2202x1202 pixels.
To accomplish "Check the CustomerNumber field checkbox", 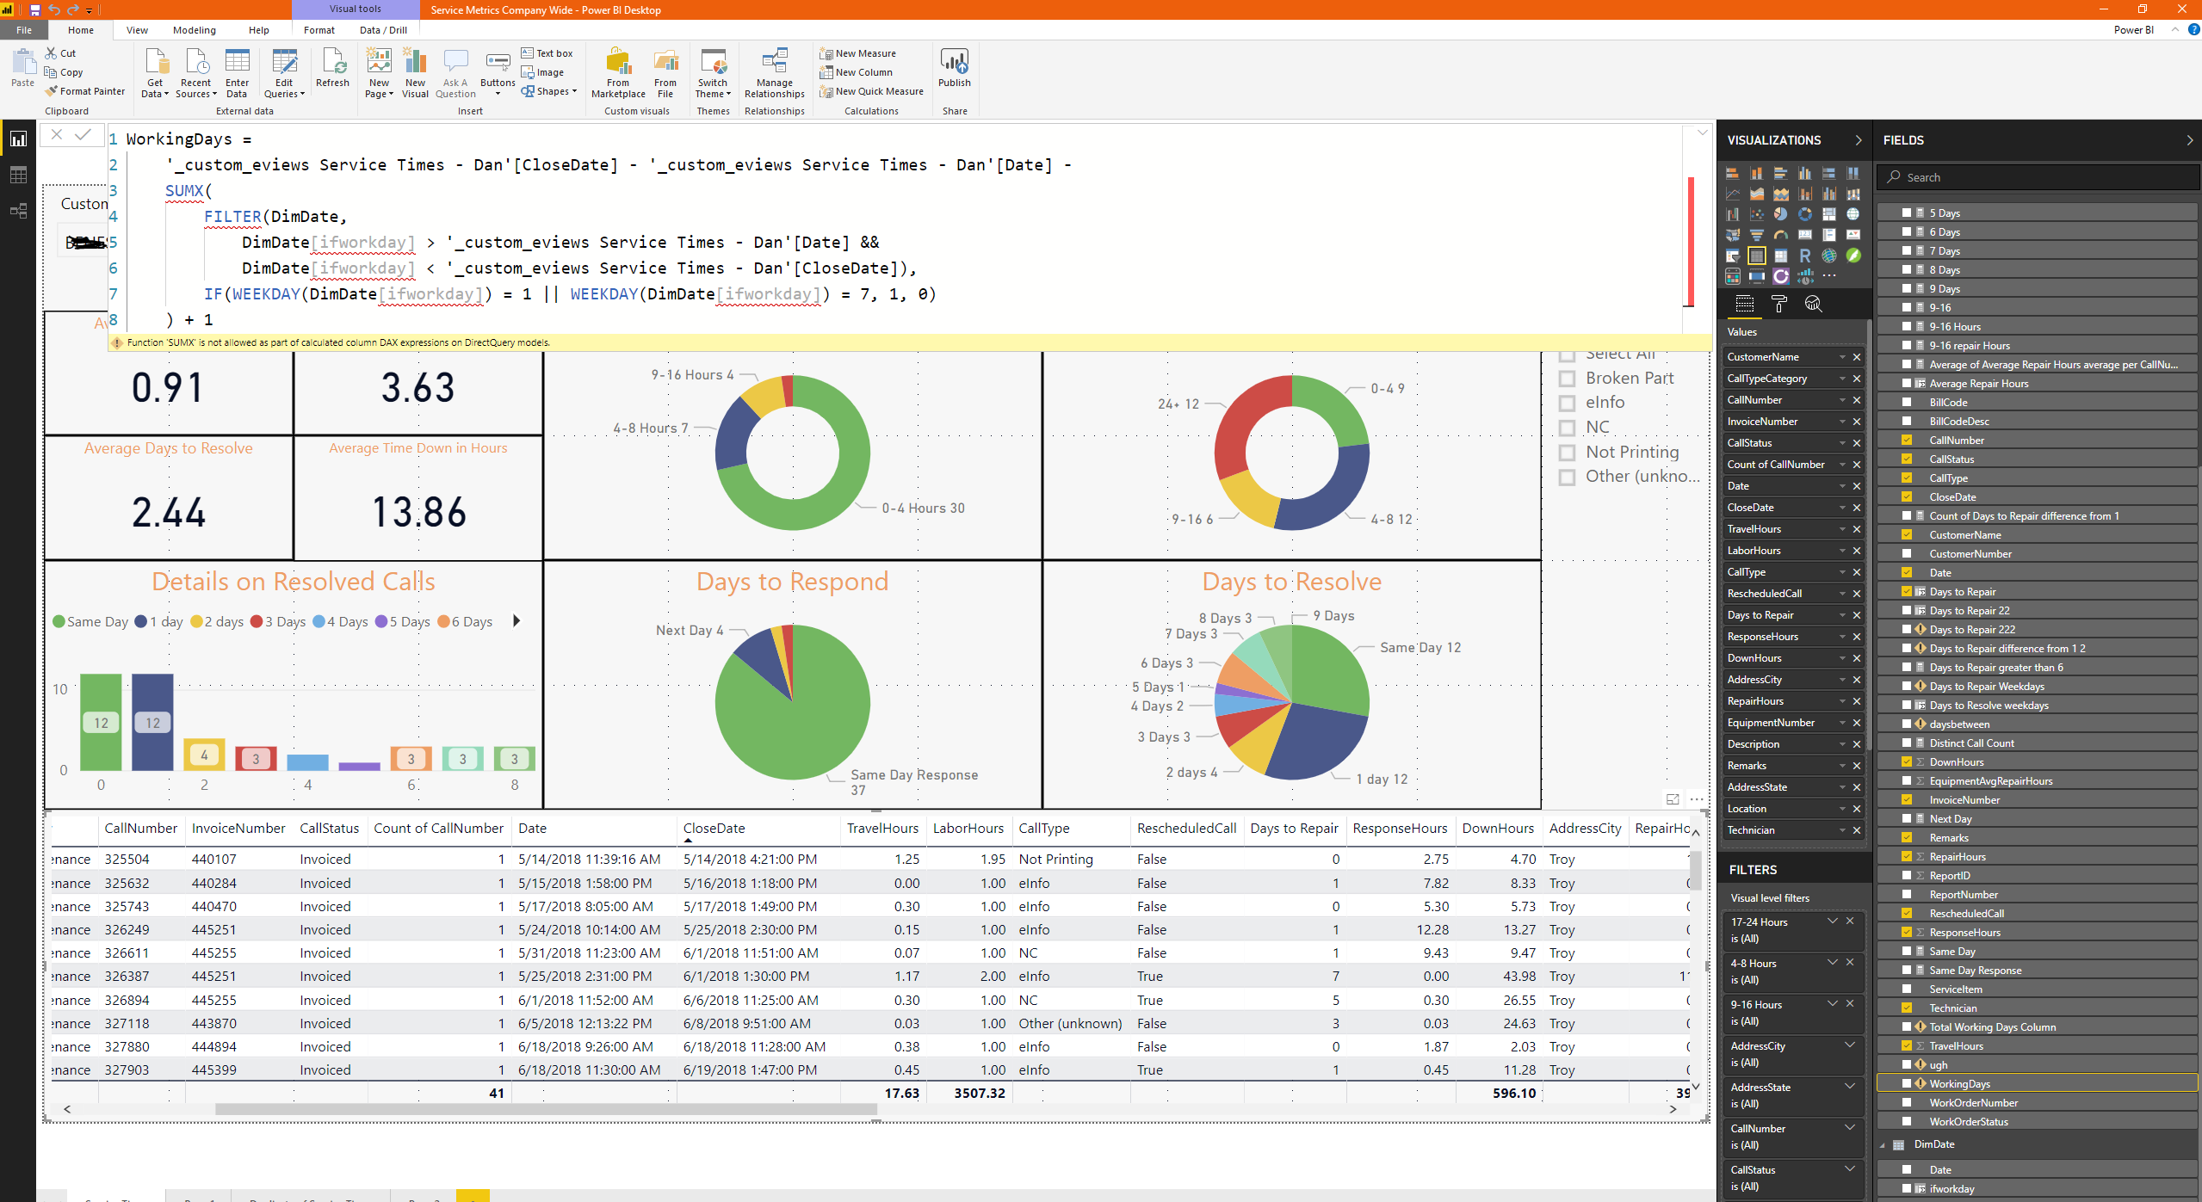I will pos(1907,553).
